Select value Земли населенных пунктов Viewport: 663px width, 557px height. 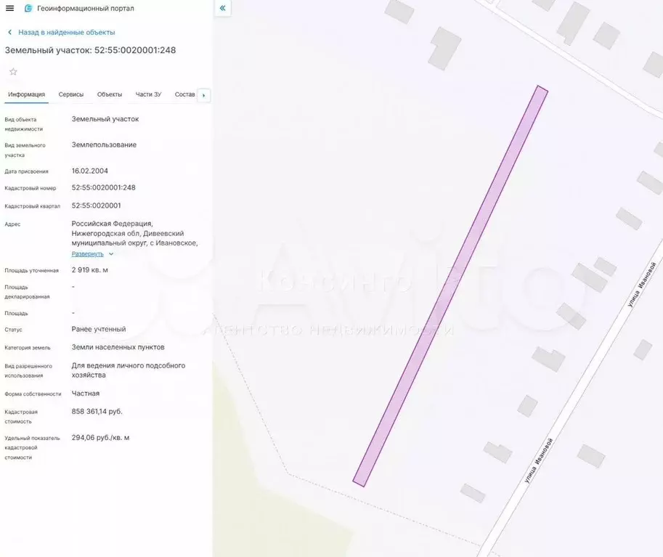coord(118,347)
